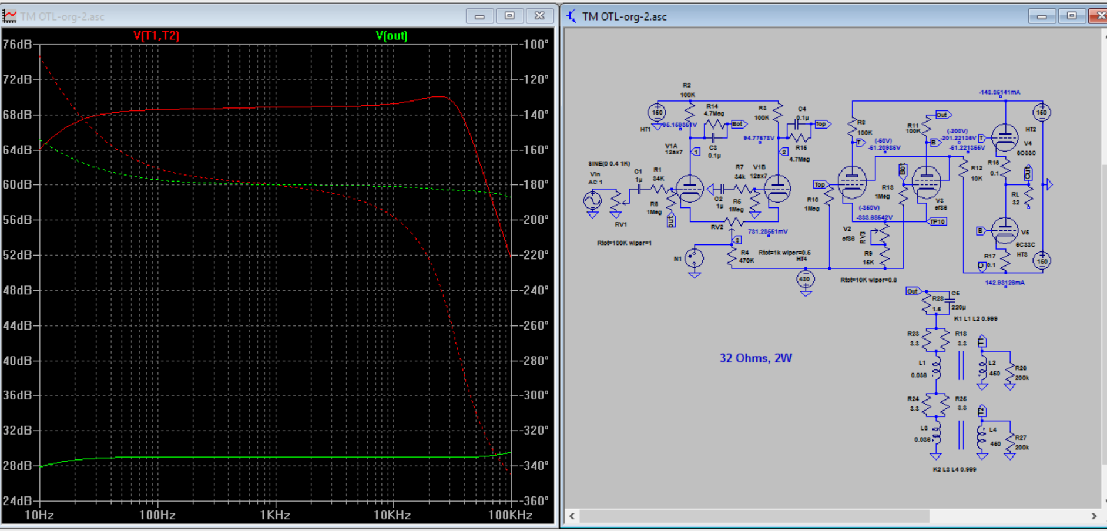The image size is (1107, 531).
Task: Click the Top net label near C4
Action: tap(822, 124)
